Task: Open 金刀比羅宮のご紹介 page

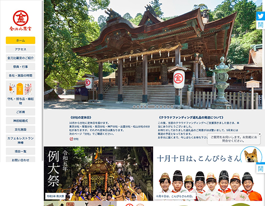Action: point(21,58)
